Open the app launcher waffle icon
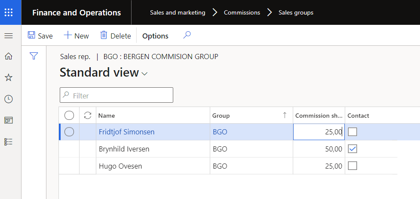This screenshot has width=420, height=199. (9, 12)
